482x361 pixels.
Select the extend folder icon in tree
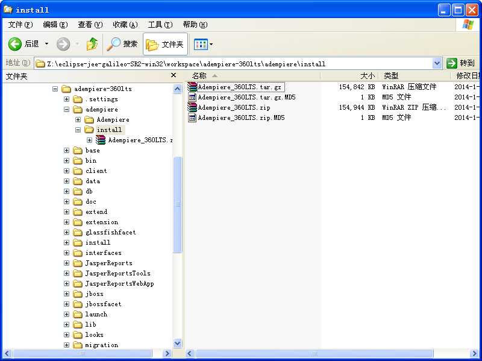pyautogui.click(x=78, y=212)
